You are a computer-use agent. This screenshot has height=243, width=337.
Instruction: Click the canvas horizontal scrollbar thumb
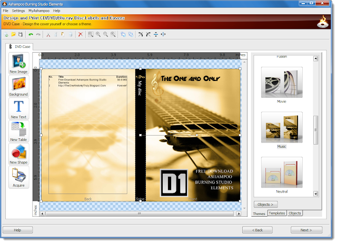click(x=139, y=214)
